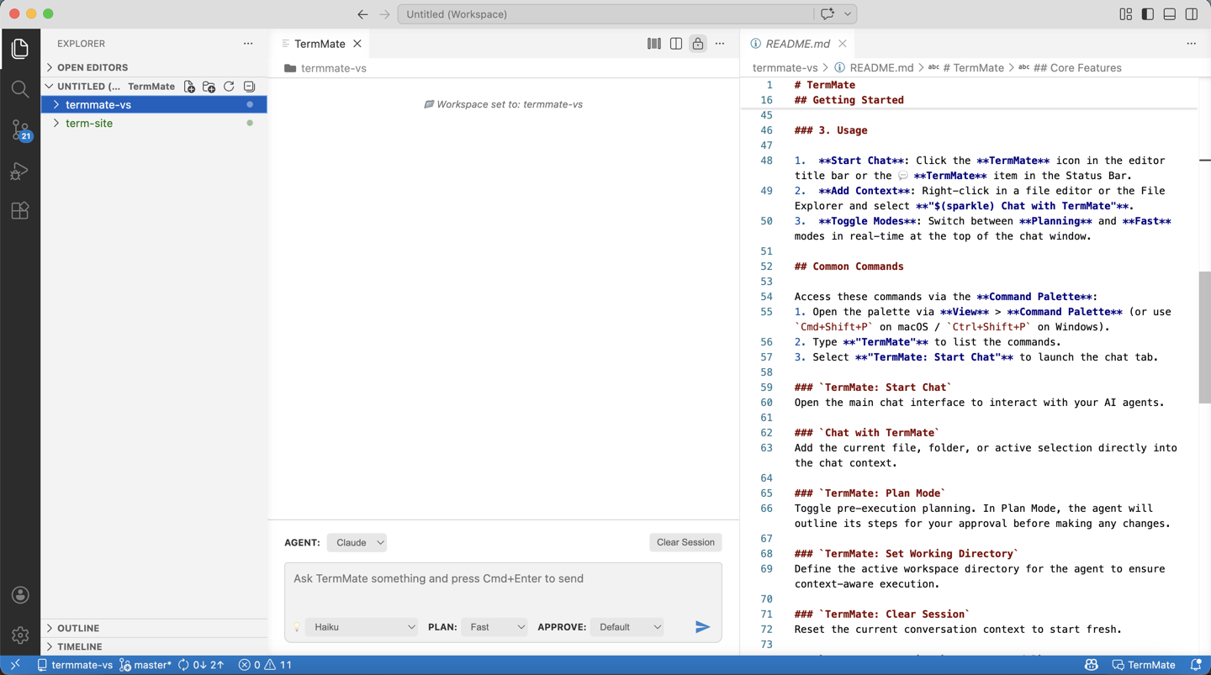The height and width of the screenshot is (675, 1211).
Task: Toggle the editor group lock icon
Action: 698,44
